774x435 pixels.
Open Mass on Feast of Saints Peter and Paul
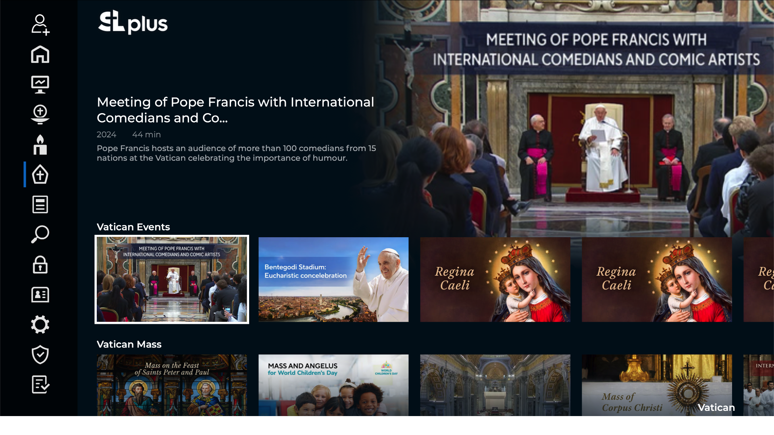[172, 385]
